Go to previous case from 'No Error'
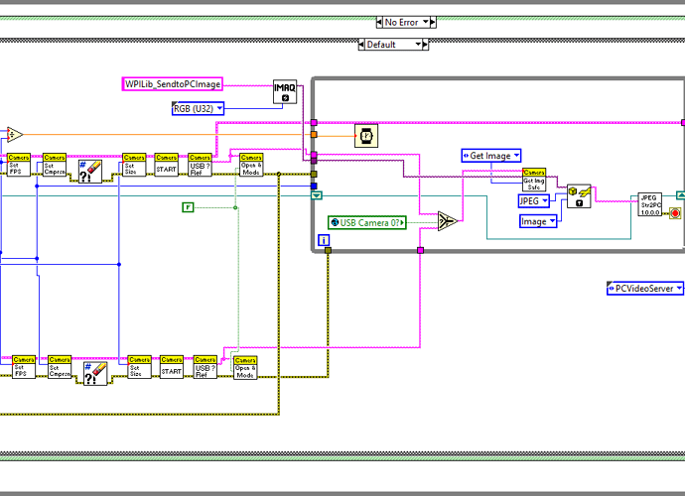The height and width of the screenshot is (496, 685). click(x=379, y=22)
